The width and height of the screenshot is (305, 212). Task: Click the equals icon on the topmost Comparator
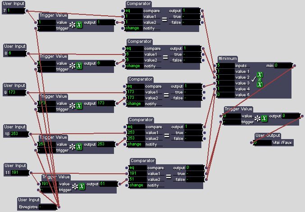(x=164, y=19)
